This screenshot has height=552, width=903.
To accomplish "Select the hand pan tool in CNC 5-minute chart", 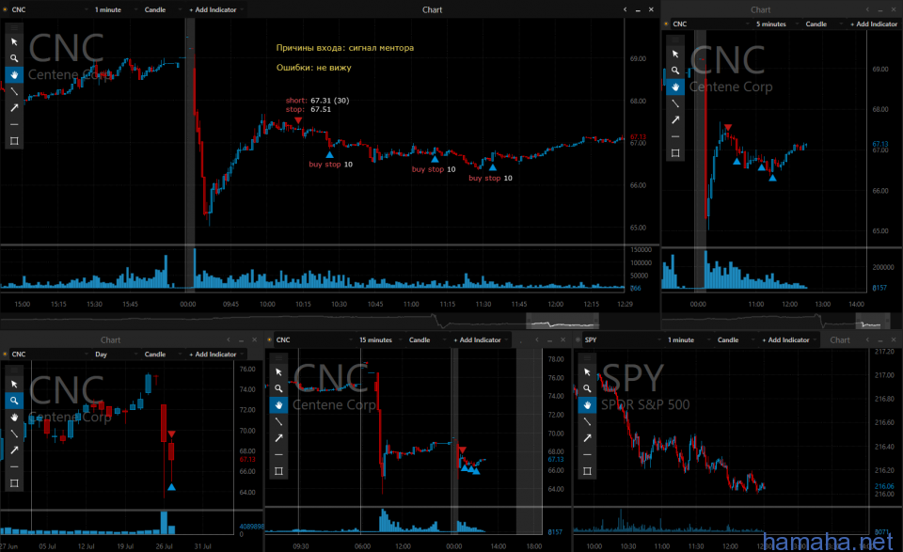I will [x=675, y=87].
